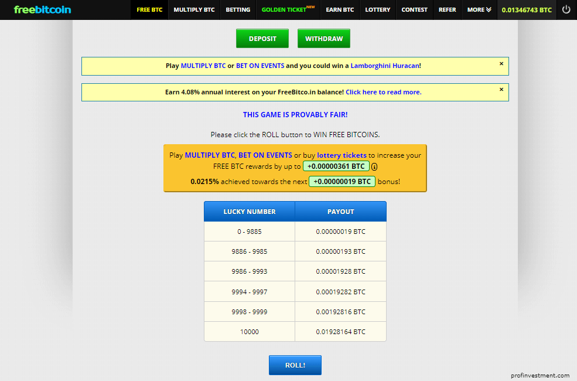The image size is (577, 381).
Task: Open the REFER menu item
Action: click(x=447, y=9)
